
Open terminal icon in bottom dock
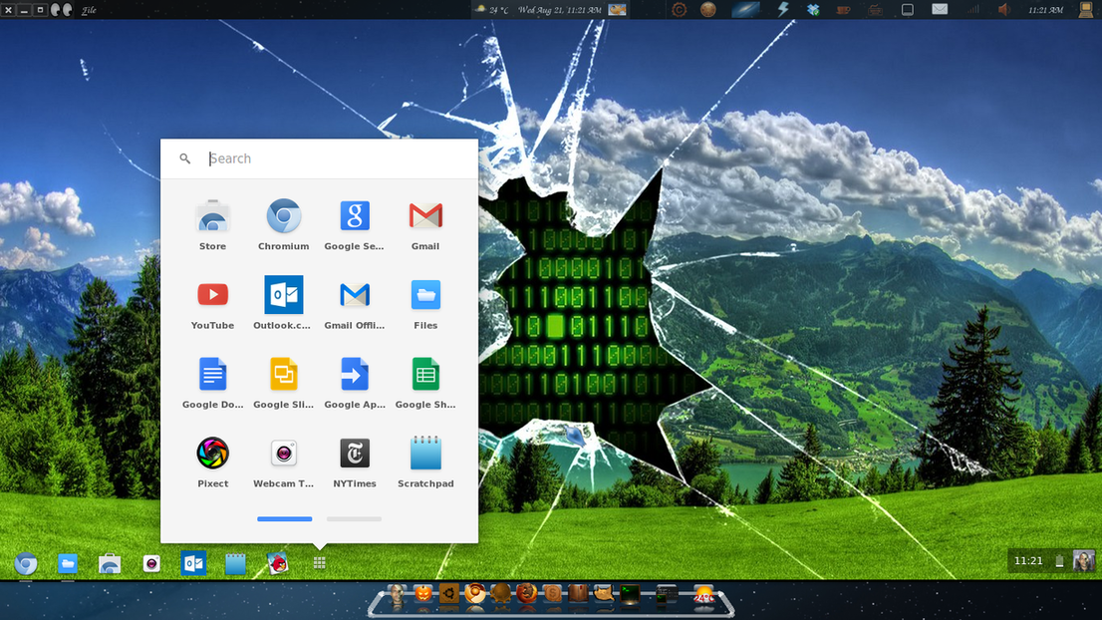pyautogui.click(x=630, y=594)
